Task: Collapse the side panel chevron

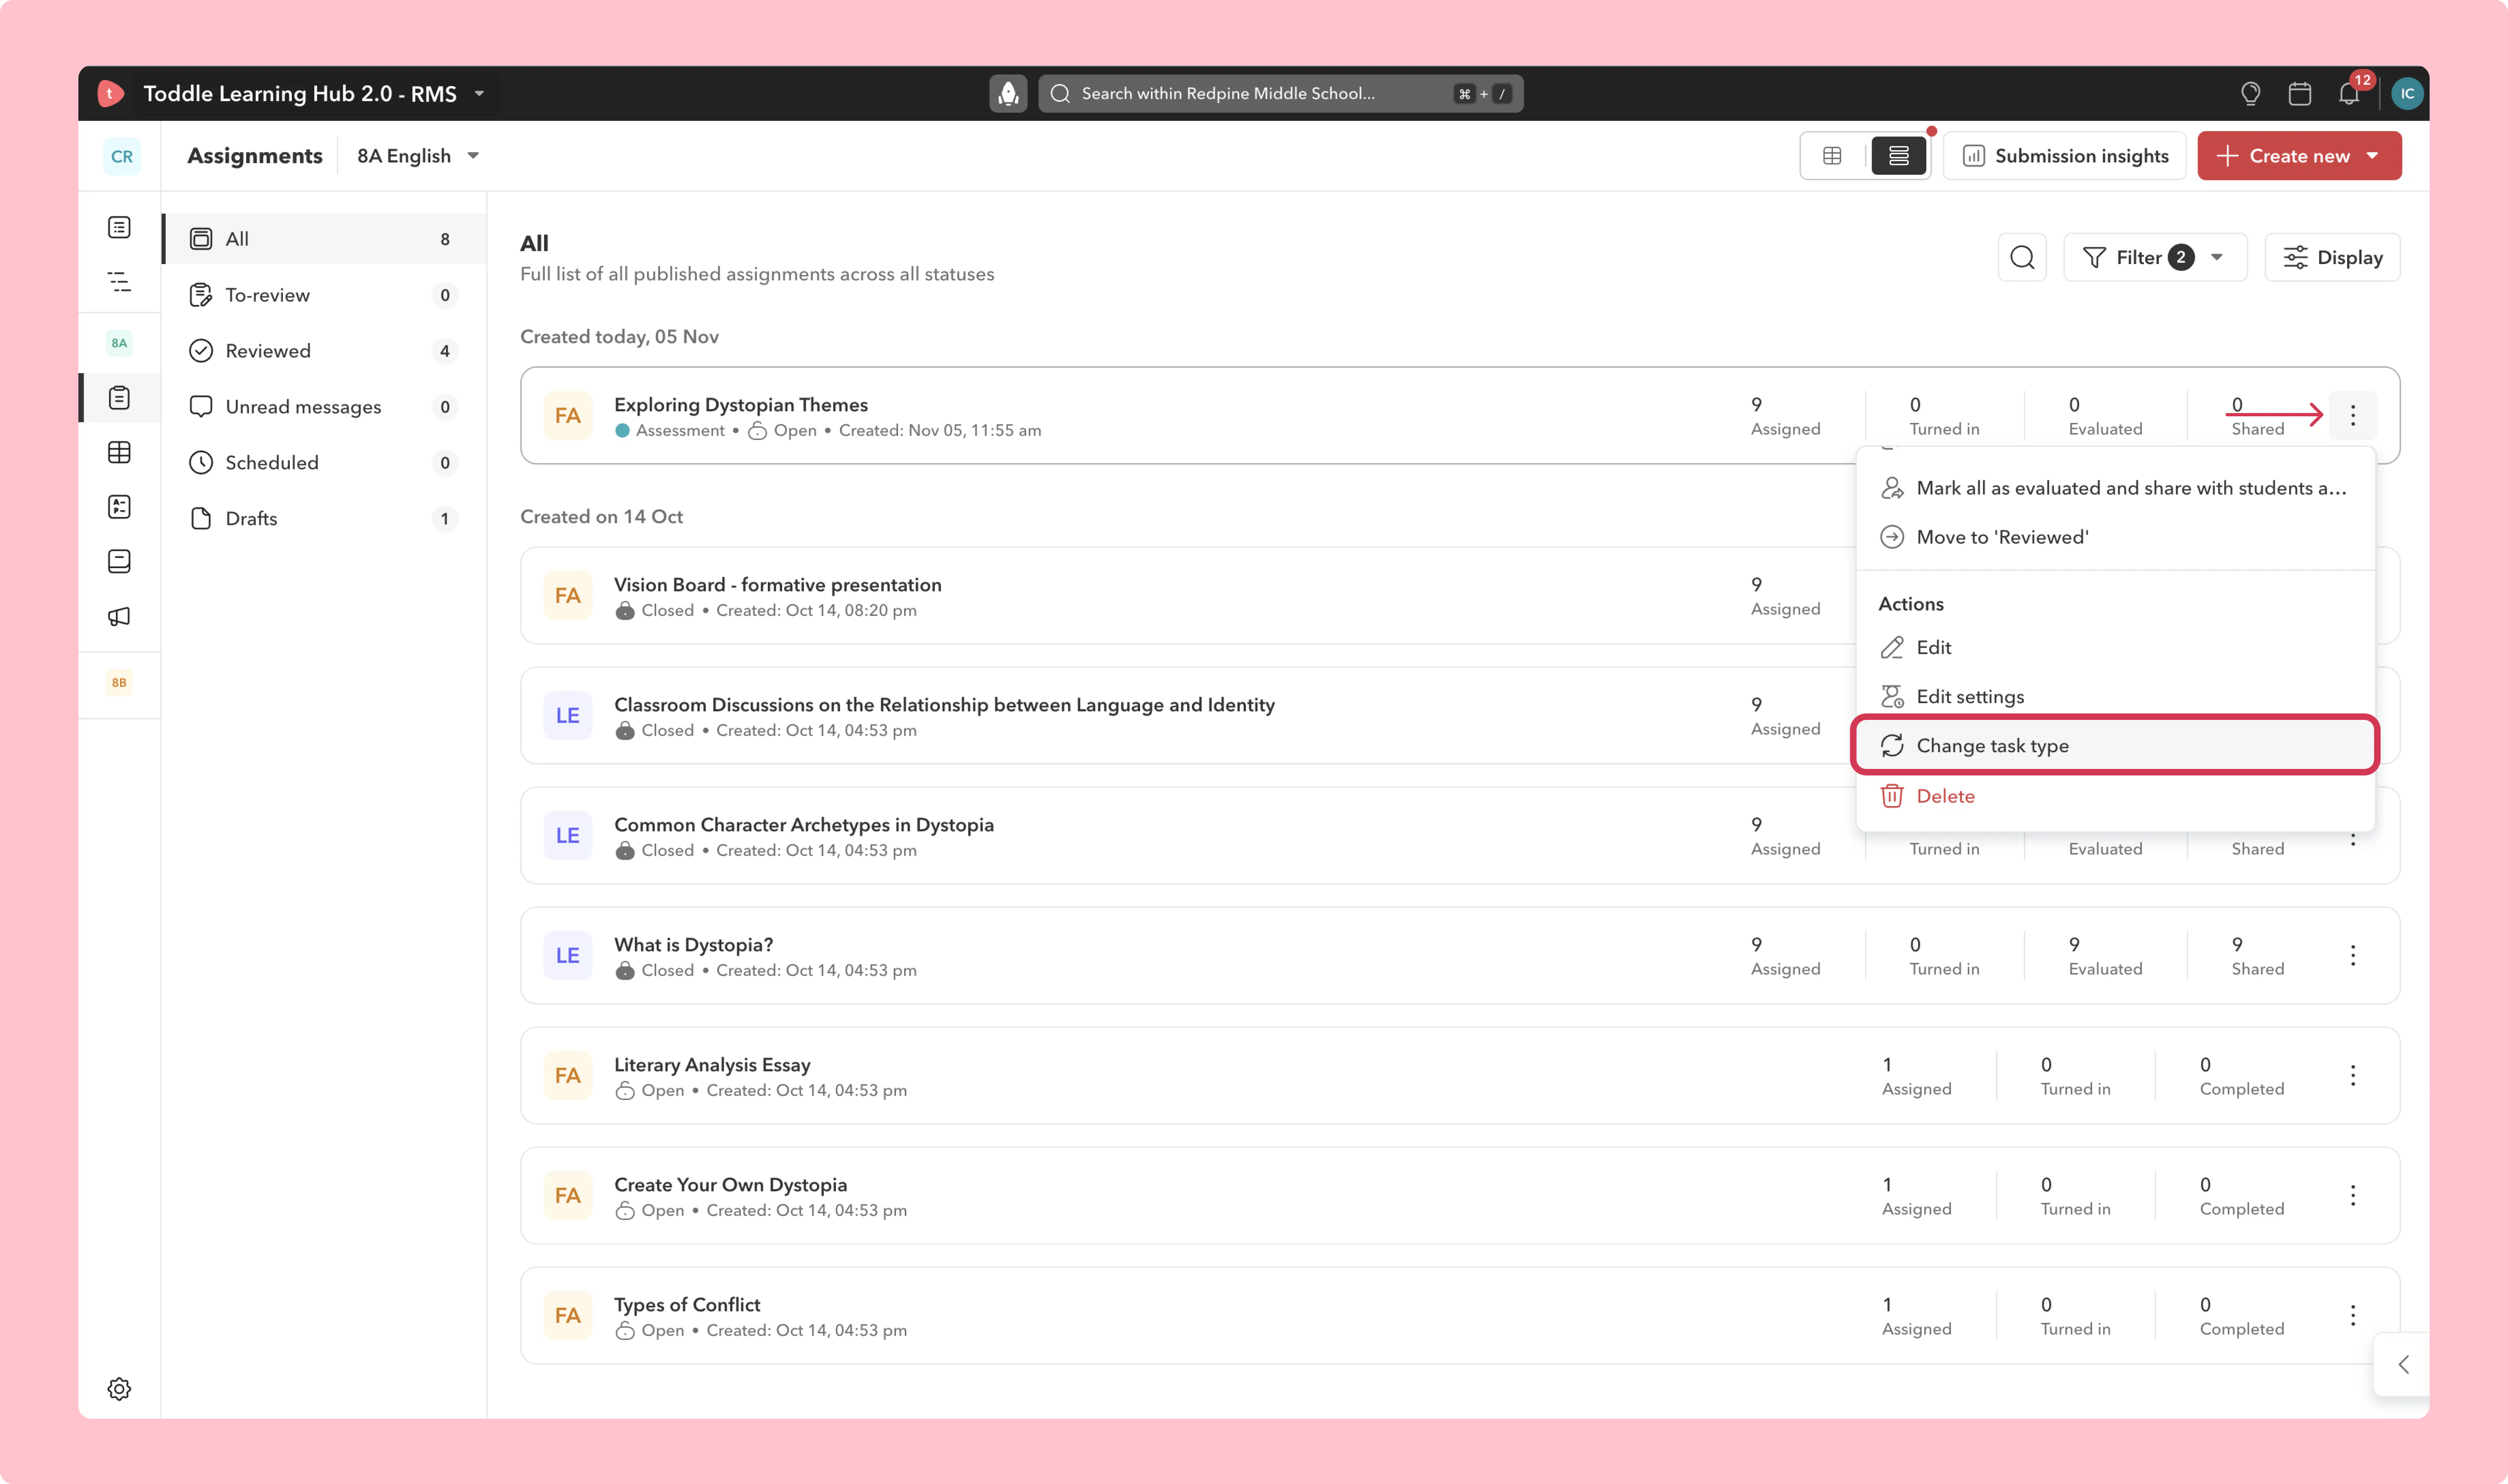Action: pyautogui.click(x=2403, y=1364)
